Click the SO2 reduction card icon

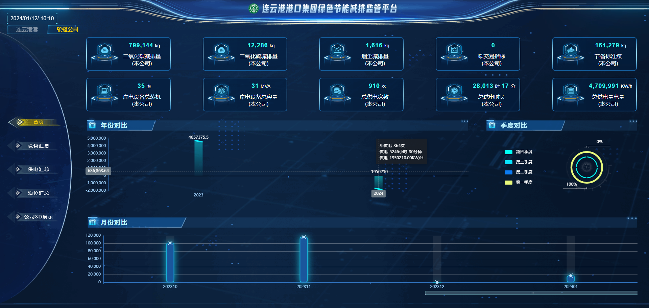[x=221, y=53]
